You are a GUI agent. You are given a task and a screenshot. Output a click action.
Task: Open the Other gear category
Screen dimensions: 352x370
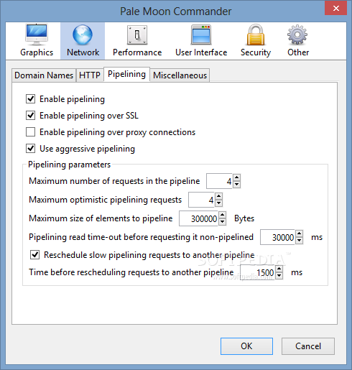(x=298, y=41)
